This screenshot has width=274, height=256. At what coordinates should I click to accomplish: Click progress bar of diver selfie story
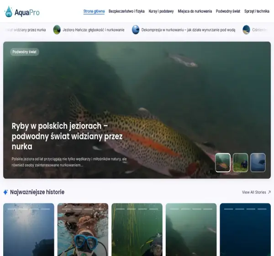[x=83, y=209]
